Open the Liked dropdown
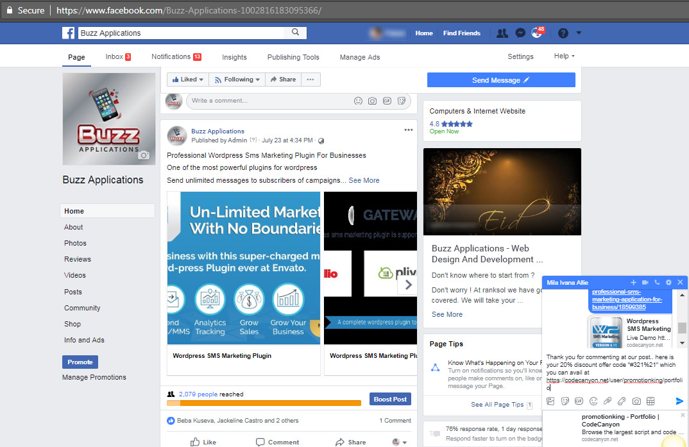The width and height of the screenshot is (689, 447). [x=187, y=80]
